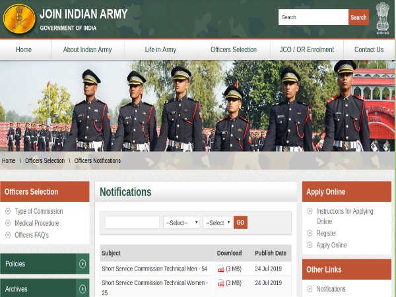Open the JCO / OR Enrolment menu

coord(307,49)
